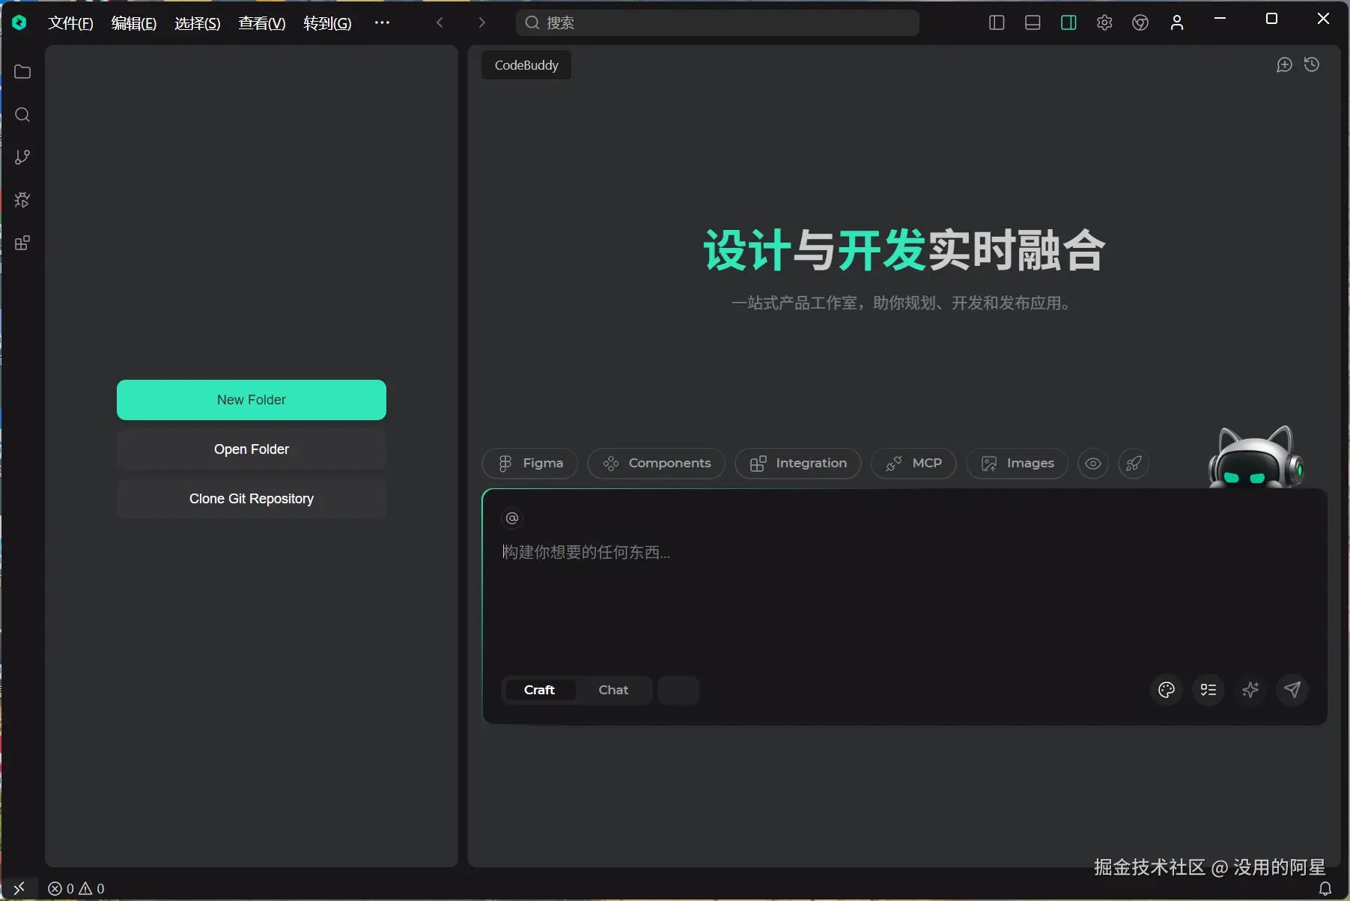Open the empty model selector next to Chat

pos(678,690)
